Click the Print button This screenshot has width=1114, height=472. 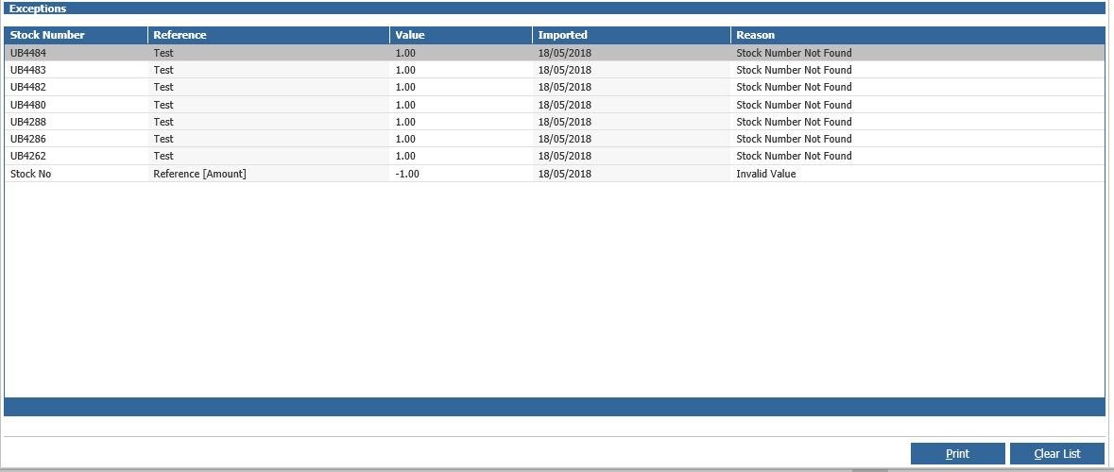[x=958, y=453]
